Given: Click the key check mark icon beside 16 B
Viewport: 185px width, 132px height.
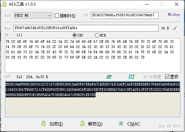Looking at the screenshot, I should 175,28.
